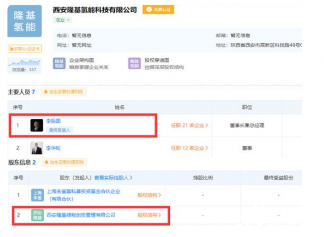Click the 企业架构图 title text

tap(82, 60)
